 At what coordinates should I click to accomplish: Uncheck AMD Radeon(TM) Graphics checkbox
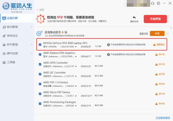(x=40, y=54)
